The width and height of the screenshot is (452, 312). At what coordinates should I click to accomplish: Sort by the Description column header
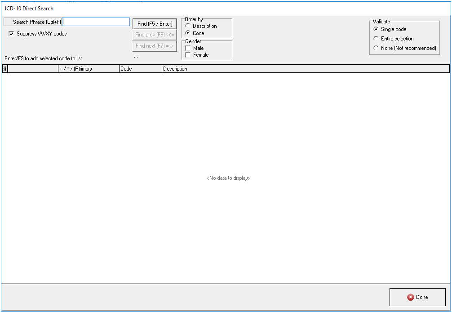306,69
